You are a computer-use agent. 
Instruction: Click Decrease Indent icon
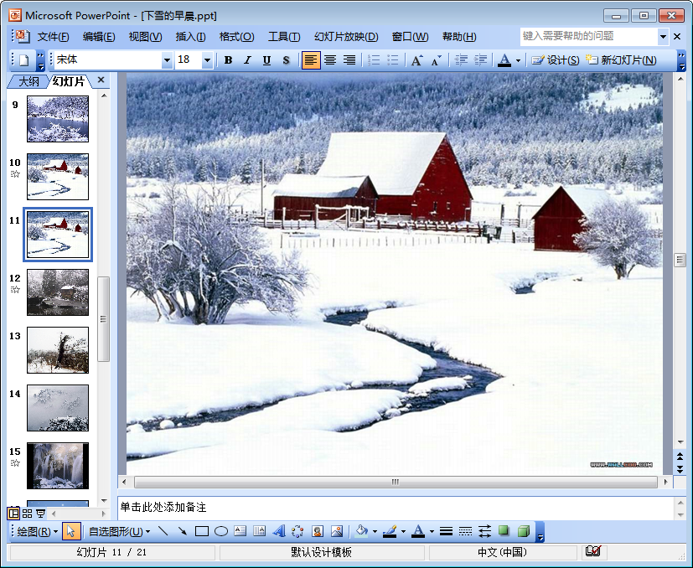[461, 60]
